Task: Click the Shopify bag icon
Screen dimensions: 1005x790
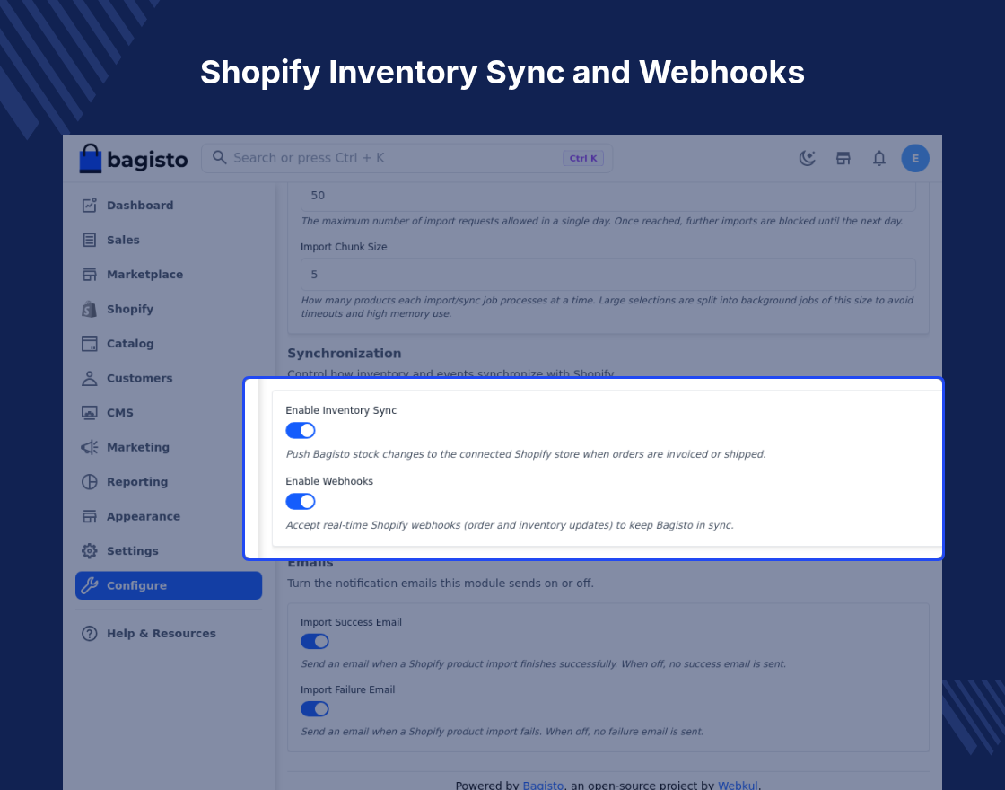Action: pos(89,309)
